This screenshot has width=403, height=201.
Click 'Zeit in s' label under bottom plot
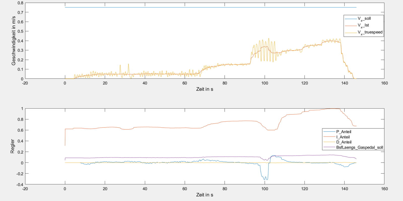(x=205, y=195)
